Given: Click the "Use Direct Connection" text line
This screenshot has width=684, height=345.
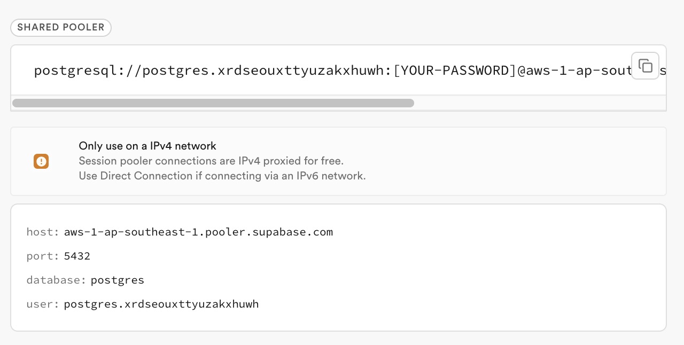Looking at the screenshot, I should (222, 176).
